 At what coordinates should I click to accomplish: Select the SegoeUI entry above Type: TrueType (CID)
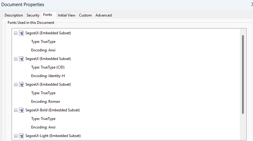point(48,59)
